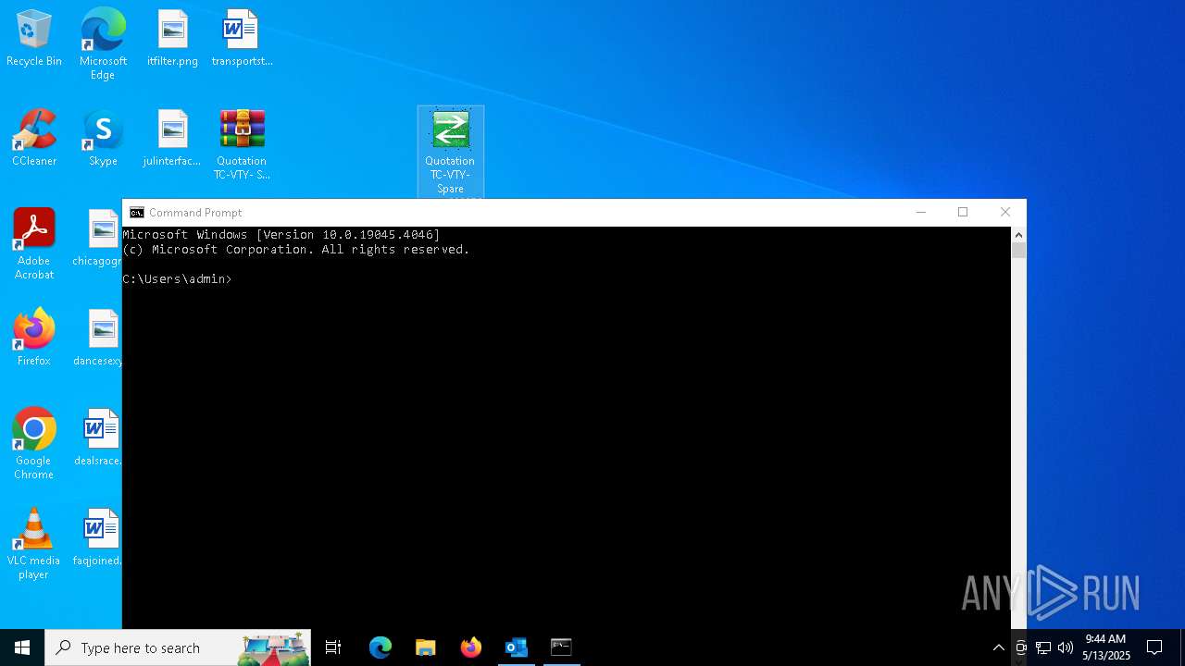Switch to Command Prompt taskbar button
1185x666 pixels.
point(561,647)
